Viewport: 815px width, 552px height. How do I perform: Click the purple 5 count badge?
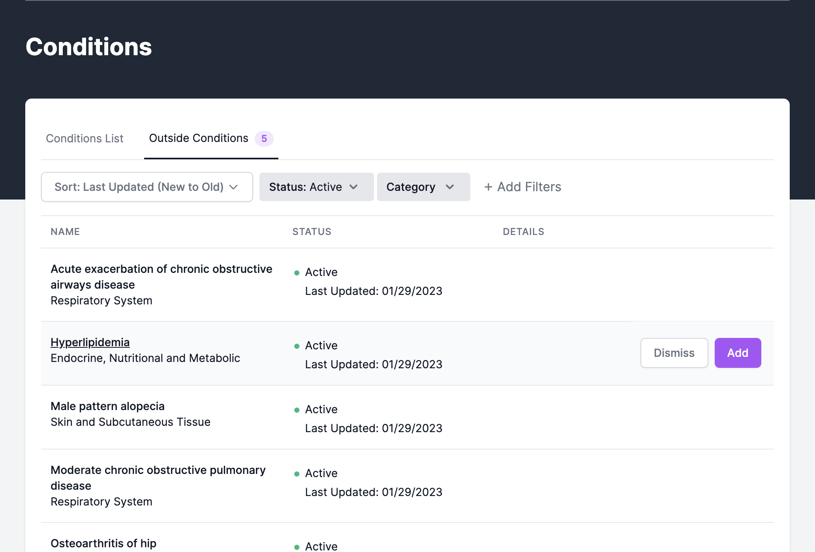click(264, 139)
